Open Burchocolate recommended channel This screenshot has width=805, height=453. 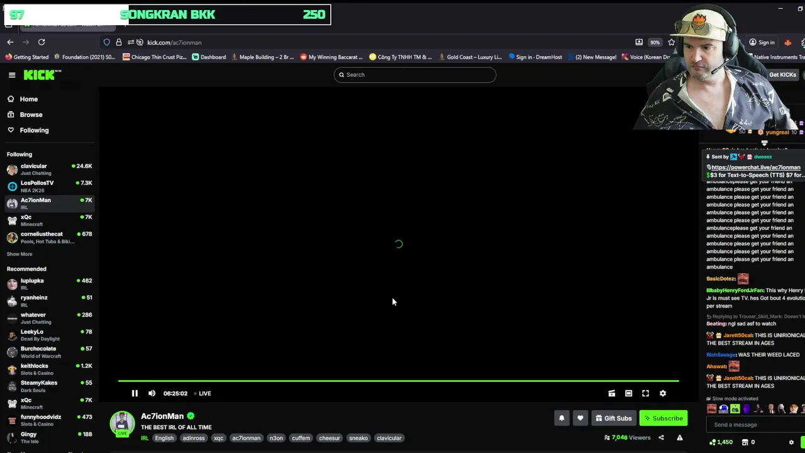(50, 352)
